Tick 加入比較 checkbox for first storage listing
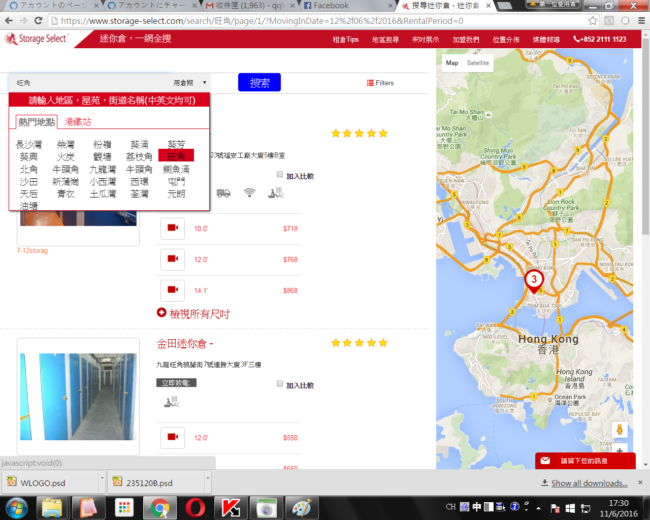650x520 pixels. [280, 175]
